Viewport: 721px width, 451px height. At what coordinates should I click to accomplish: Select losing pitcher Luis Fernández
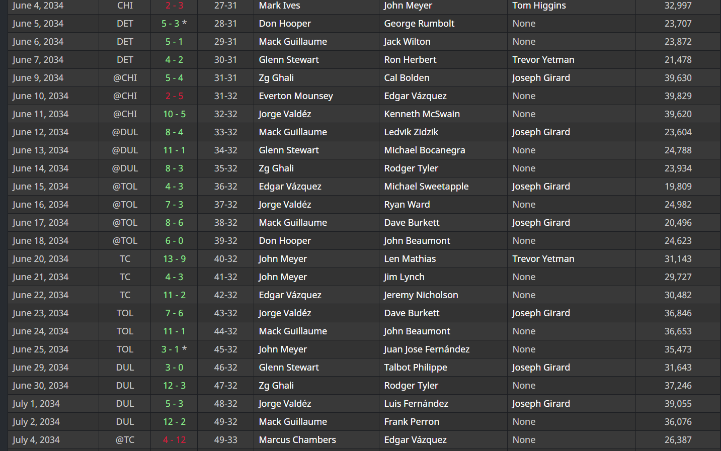tap(416, 404)
